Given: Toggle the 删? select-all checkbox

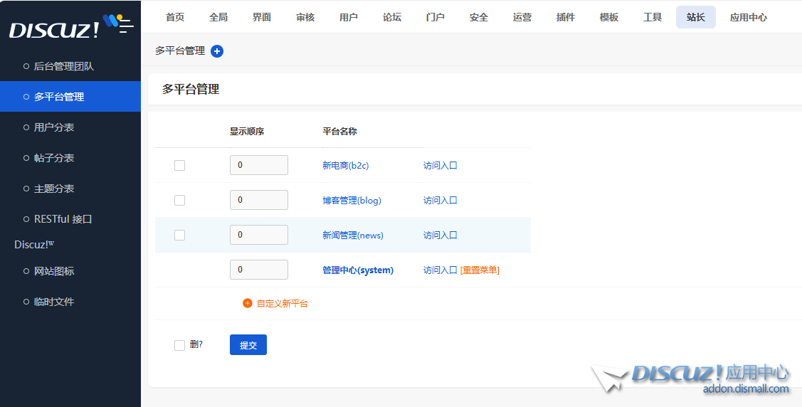Looking at the screenshot, I should 179,345.
